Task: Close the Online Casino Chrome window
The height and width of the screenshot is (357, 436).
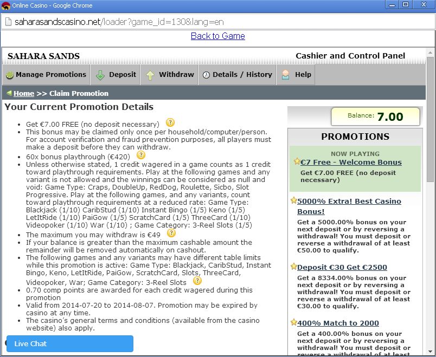Action: coord(424,5)
